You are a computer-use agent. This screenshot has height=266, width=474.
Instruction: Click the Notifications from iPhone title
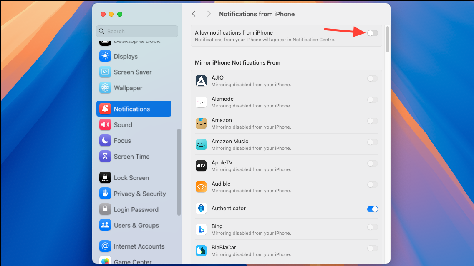coord(257,14)
